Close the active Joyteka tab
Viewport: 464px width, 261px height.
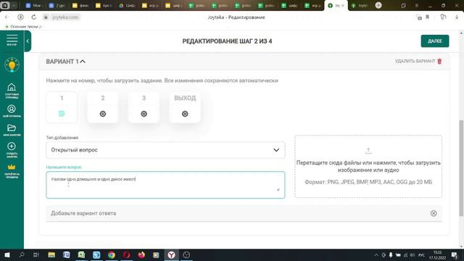tap(343, 6)
